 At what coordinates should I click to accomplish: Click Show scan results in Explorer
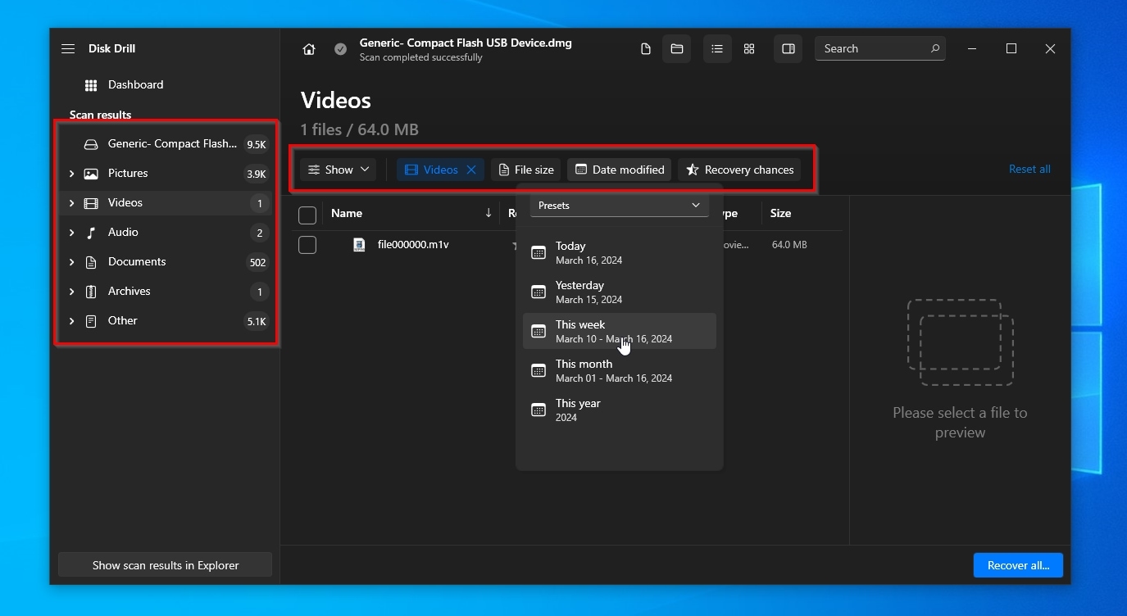pos(166,565)
